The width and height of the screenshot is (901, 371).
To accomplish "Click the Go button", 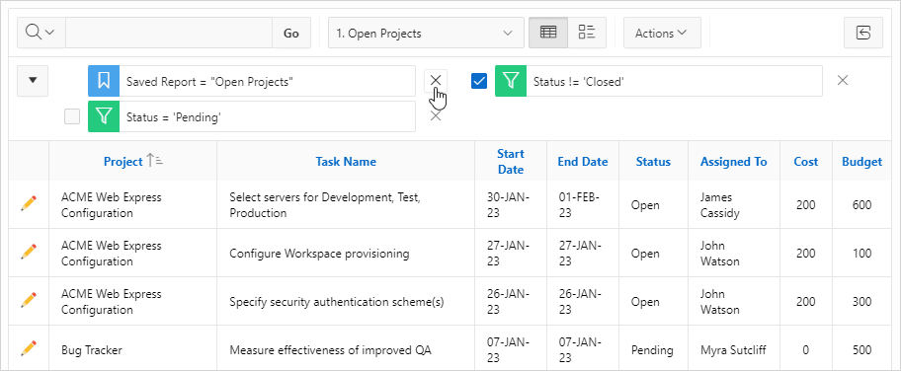I will pos(291,33).
